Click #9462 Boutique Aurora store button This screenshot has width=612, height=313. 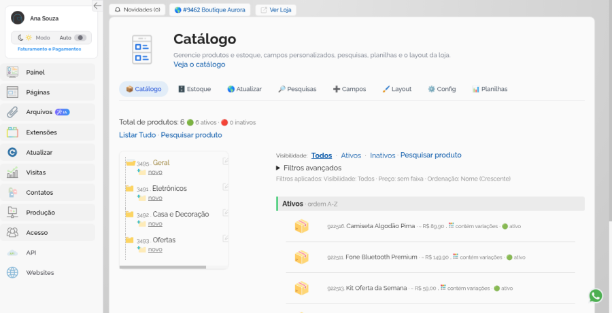209,10
